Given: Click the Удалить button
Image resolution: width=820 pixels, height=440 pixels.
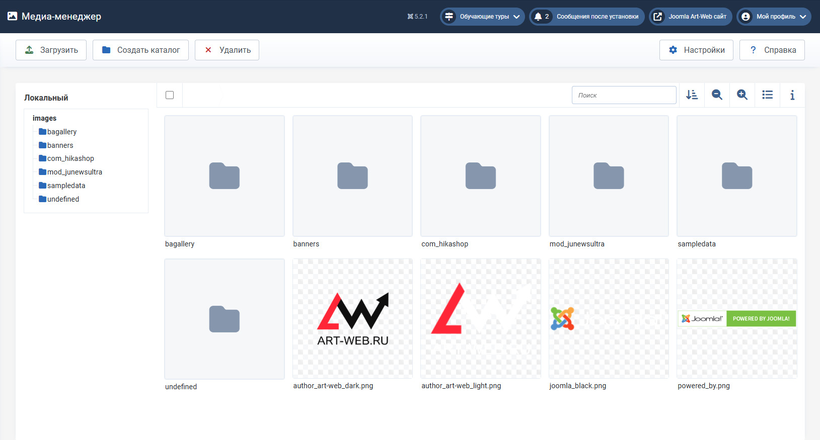Looking at the screenshot, I should (x=227, y=50).
